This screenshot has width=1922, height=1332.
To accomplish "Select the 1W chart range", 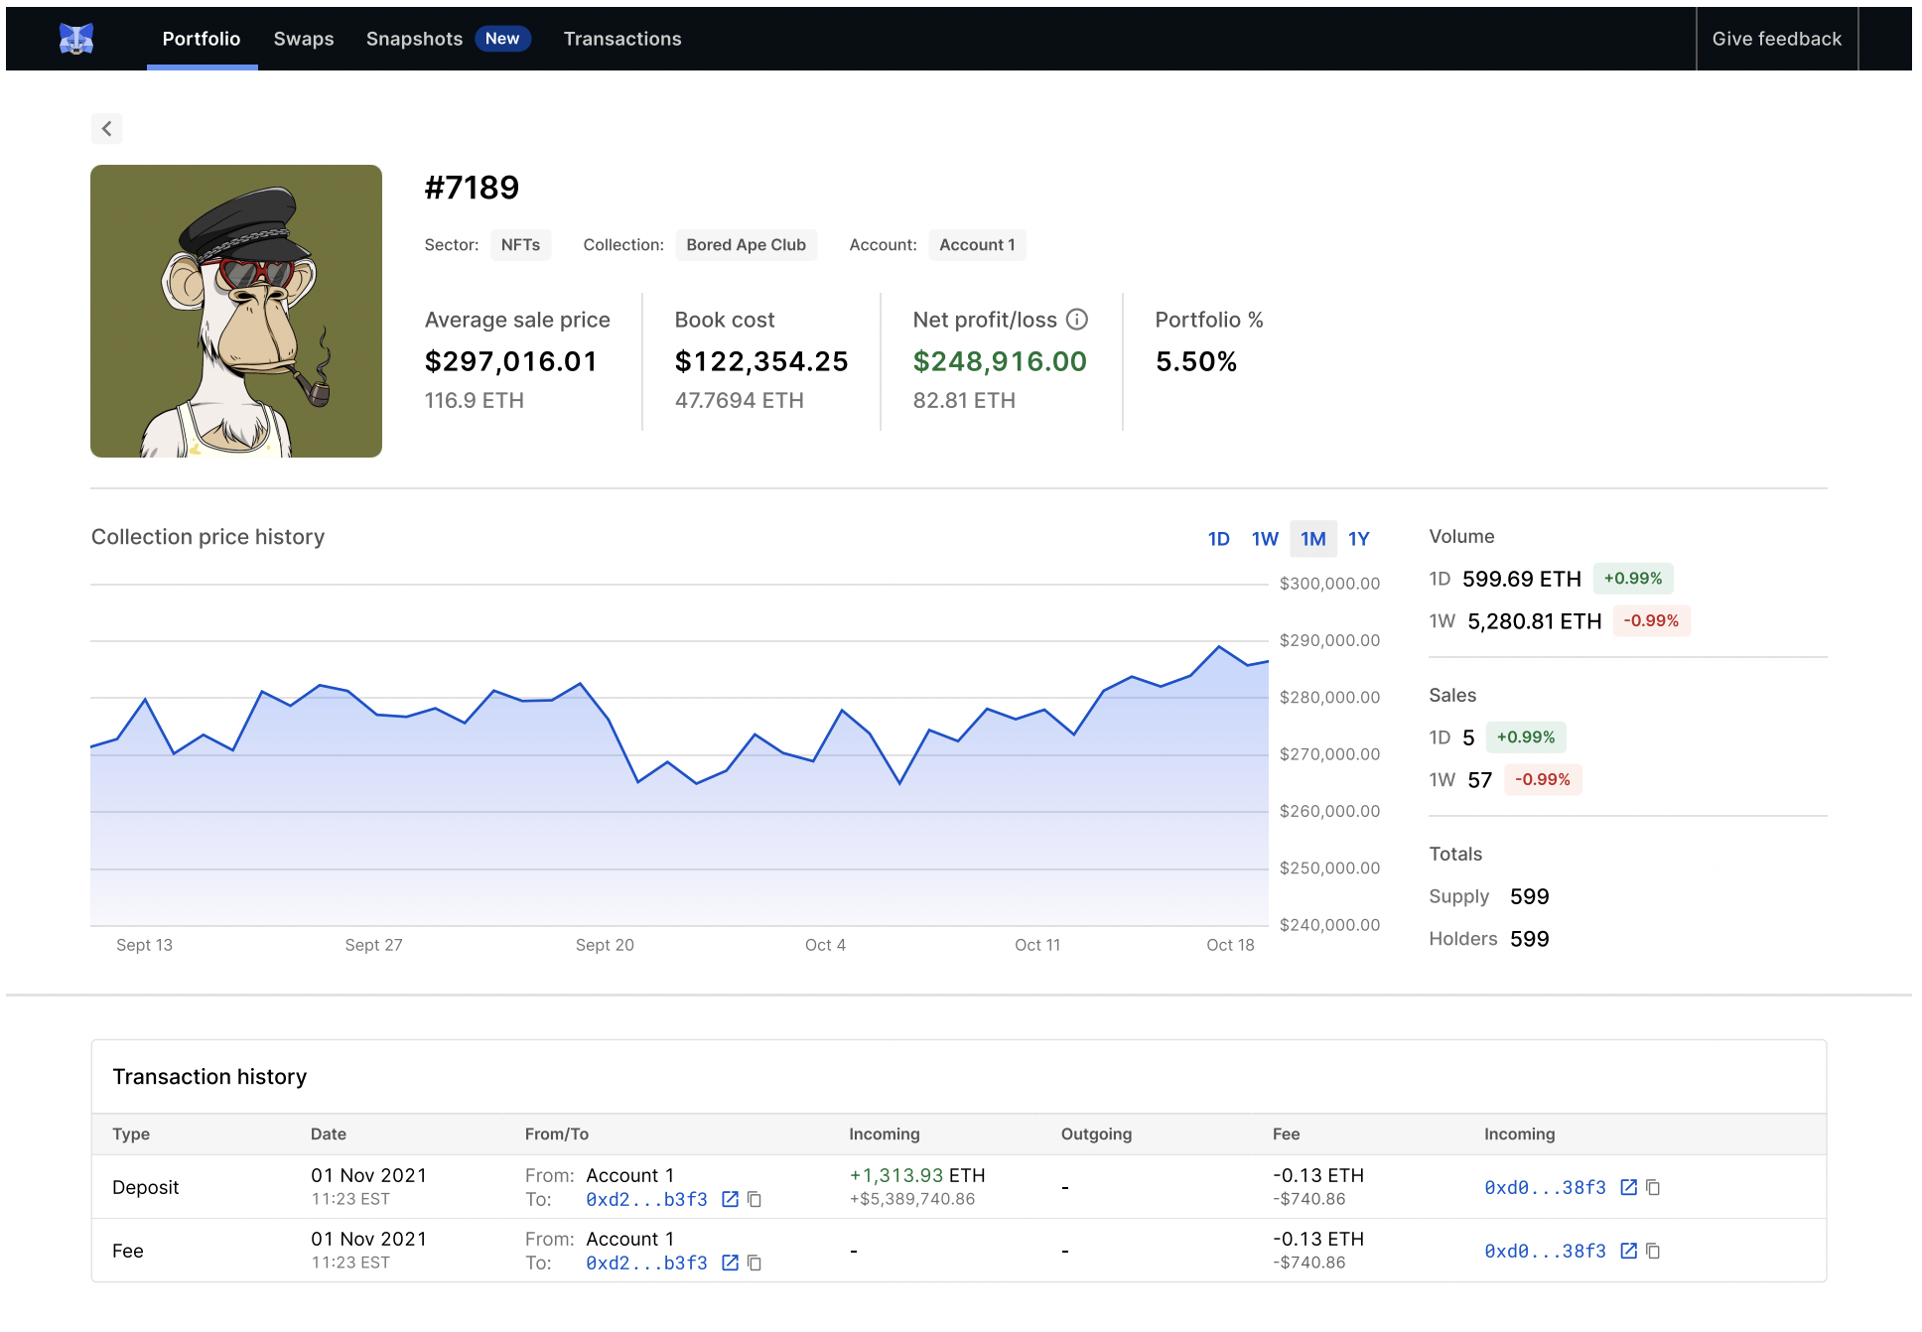I will coord(1265,539).
